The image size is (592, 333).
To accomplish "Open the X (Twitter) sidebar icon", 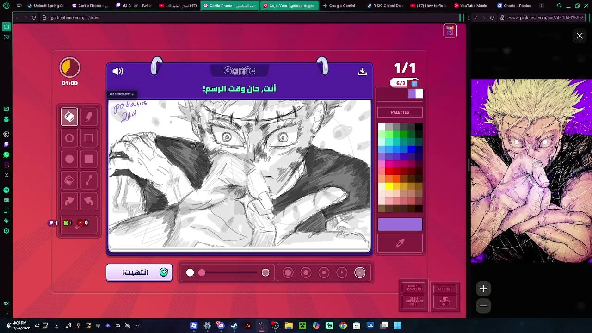I will click(x=6, y=175).
